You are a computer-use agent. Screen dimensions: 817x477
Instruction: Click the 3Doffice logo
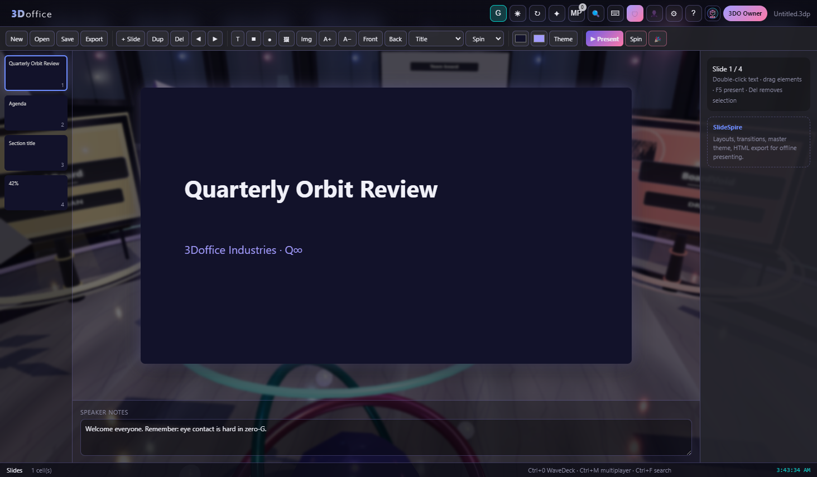(31, 14)
